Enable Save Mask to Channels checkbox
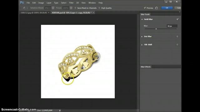This screenshot has height=112, width=200. [x=75, y=8]
